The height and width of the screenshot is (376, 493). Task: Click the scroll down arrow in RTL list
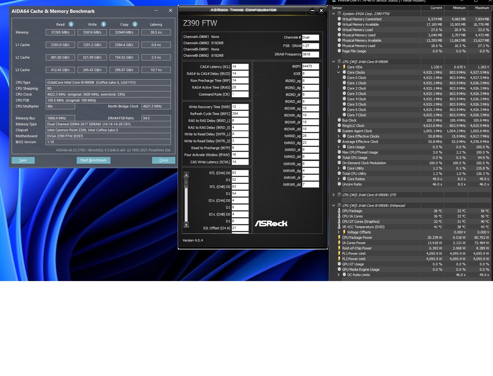pyautogui.click(x=186, y=225)
